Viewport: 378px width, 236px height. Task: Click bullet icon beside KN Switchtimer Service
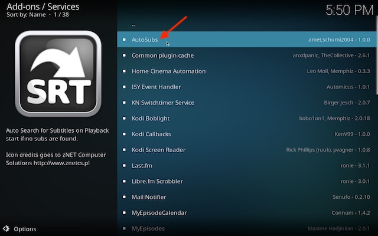pos(124,103)
